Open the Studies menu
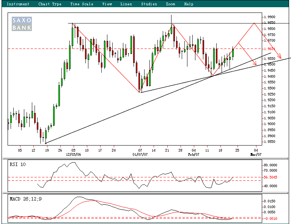This screenshot has width=291, height=224. coord(149,4)
